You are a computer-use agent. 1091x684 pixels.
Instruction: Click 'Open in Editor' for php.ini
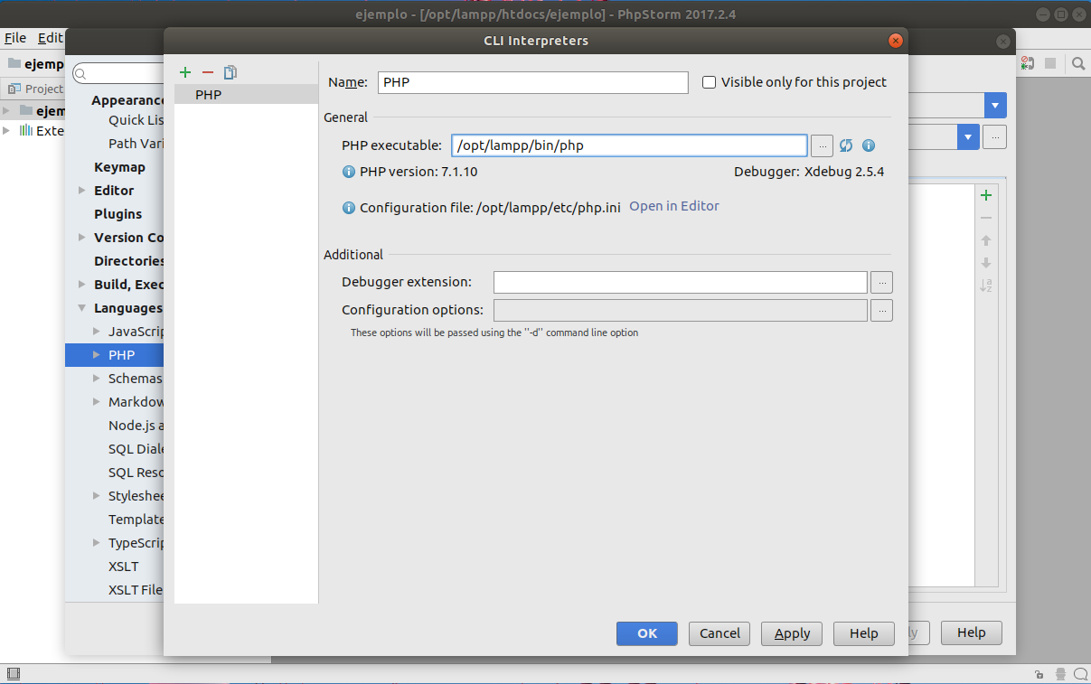tap(673, 206)
